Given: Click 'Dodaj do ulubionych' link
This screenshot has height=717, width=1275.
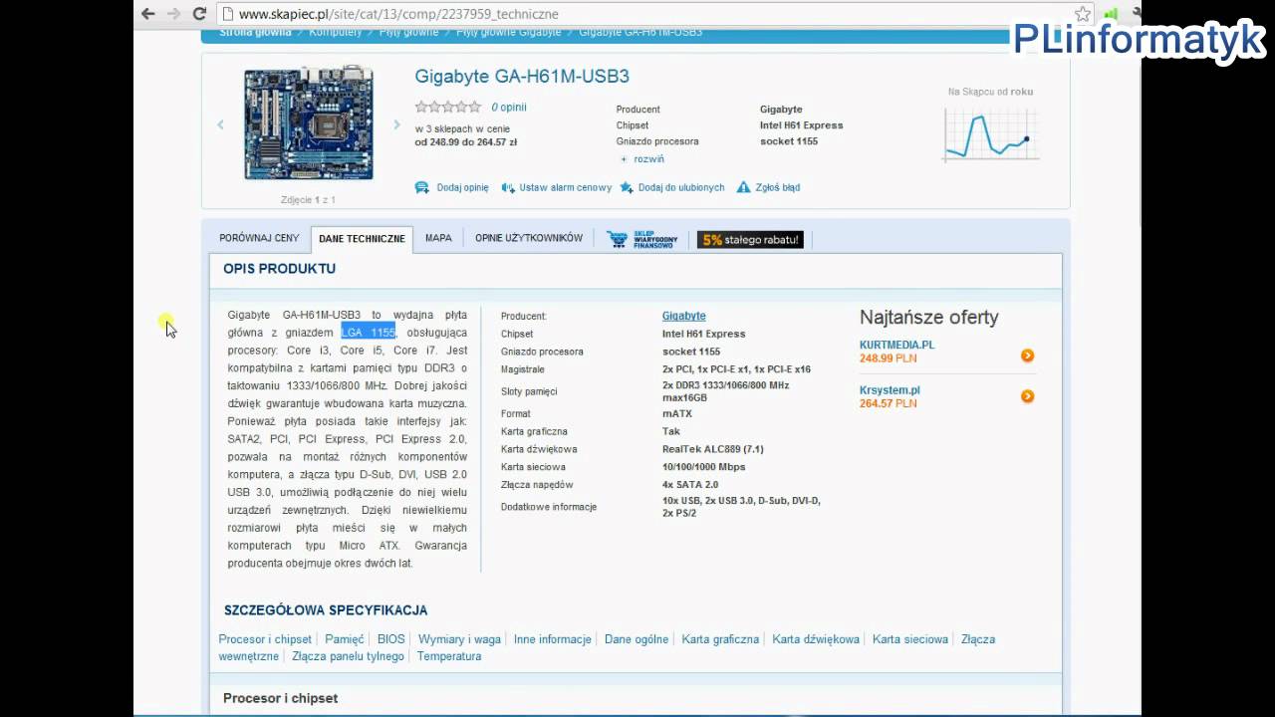Looking at the screenshot, I should [x=681, y=187].
